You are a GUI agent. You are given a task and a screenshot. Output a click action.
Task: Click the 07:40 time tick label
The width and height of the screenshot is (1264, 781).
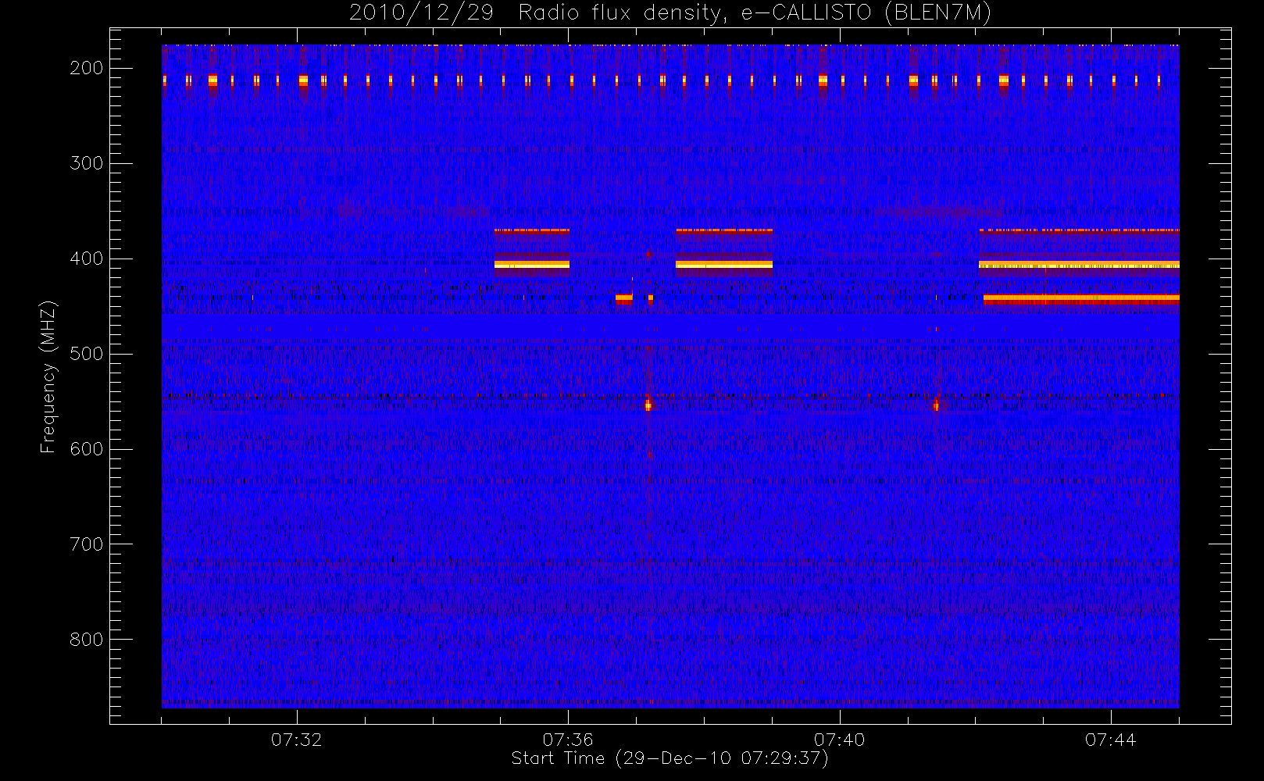(x=839, y=739)
